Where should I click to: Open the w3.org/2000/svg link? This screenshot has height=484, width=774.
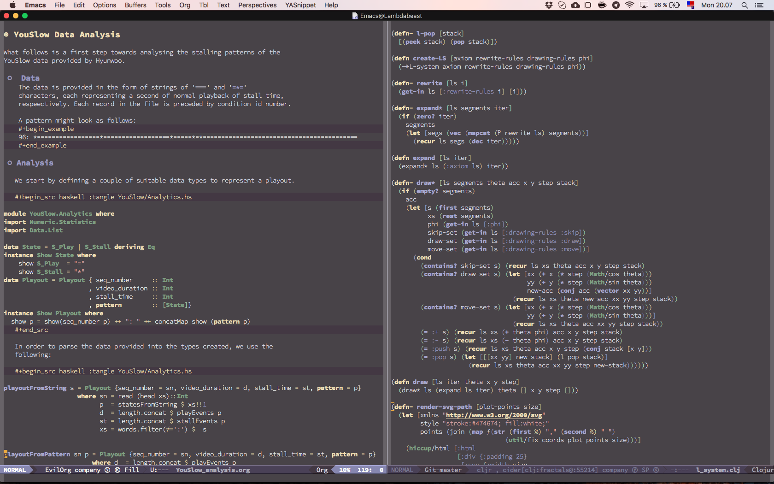[x=494, y=415]
